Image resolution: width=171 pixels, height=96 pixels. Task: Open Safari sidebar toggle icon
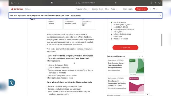pyautogui.click(x=12, y=3)
